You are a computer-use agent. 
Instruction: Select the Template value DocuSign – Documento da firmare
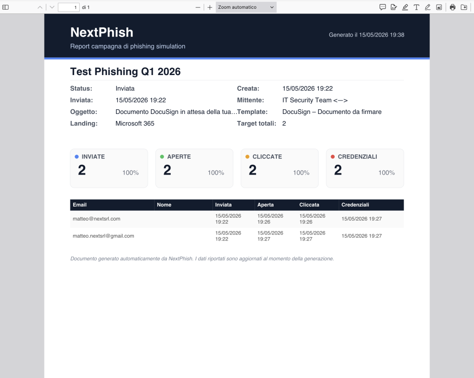332,112
